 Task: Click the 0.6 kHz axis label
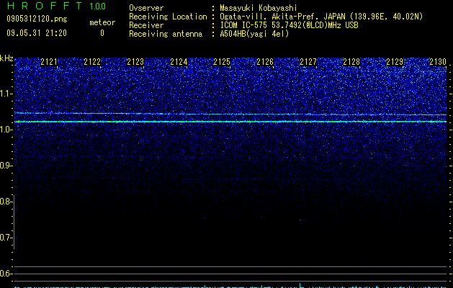6,274
